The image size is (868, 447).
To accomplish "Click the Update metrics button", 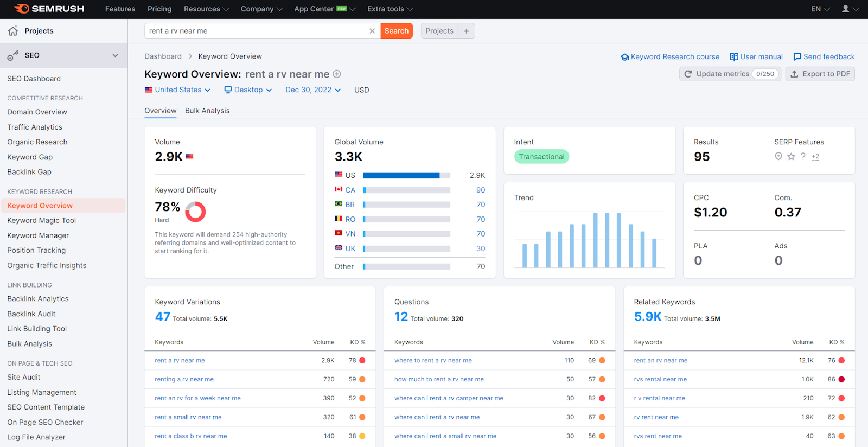I will (730, 74).
